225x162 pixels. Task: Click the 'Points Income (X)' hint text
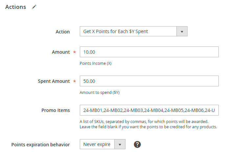click(96, 63)
